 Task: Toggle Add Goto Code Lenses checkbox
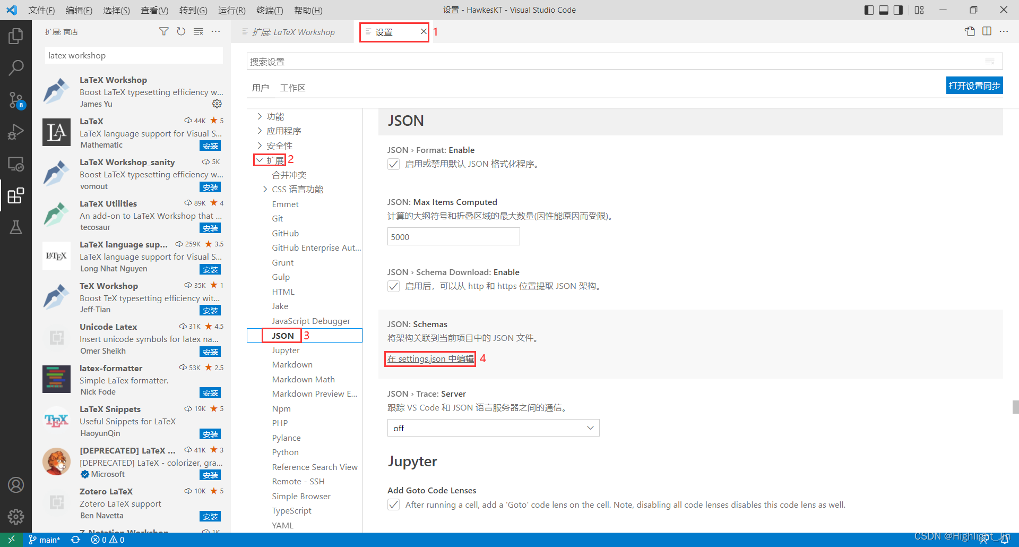pyautogui.click(x=393, y=505)
